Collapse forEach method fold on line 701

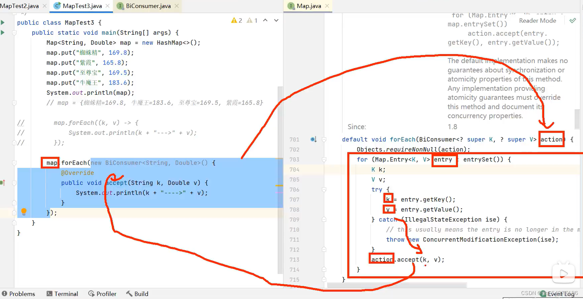(324, 139)
